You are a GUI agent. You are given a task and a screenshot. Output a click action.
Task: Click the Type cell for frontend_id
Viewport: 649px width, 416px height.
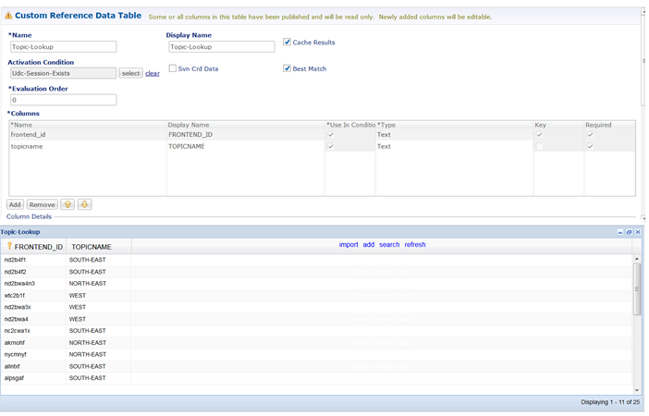pos(454,135)
